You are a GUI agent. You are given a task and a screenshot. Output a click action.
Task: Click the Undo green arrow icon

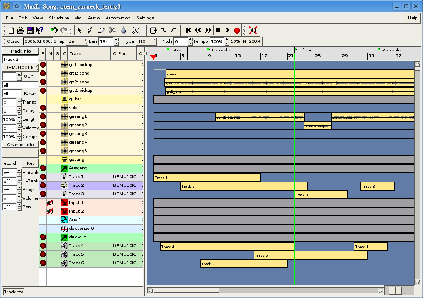(x=54, y=30)
